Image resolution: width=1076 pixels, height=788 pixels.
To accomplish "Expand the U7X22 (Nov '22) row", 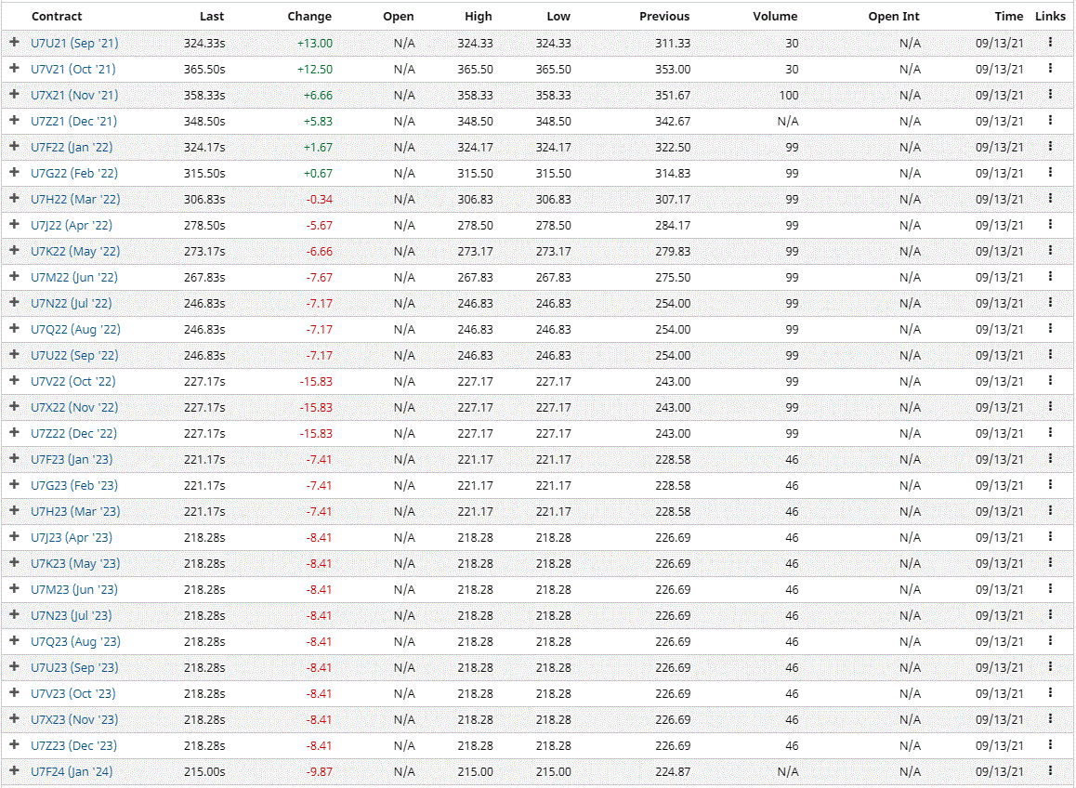I will tap(14, 407).
